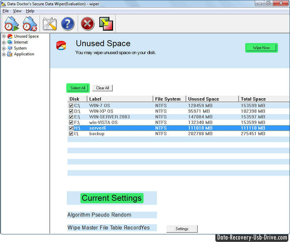
Task: Click the start scheduled wipe clock icon
Action: 12,24
